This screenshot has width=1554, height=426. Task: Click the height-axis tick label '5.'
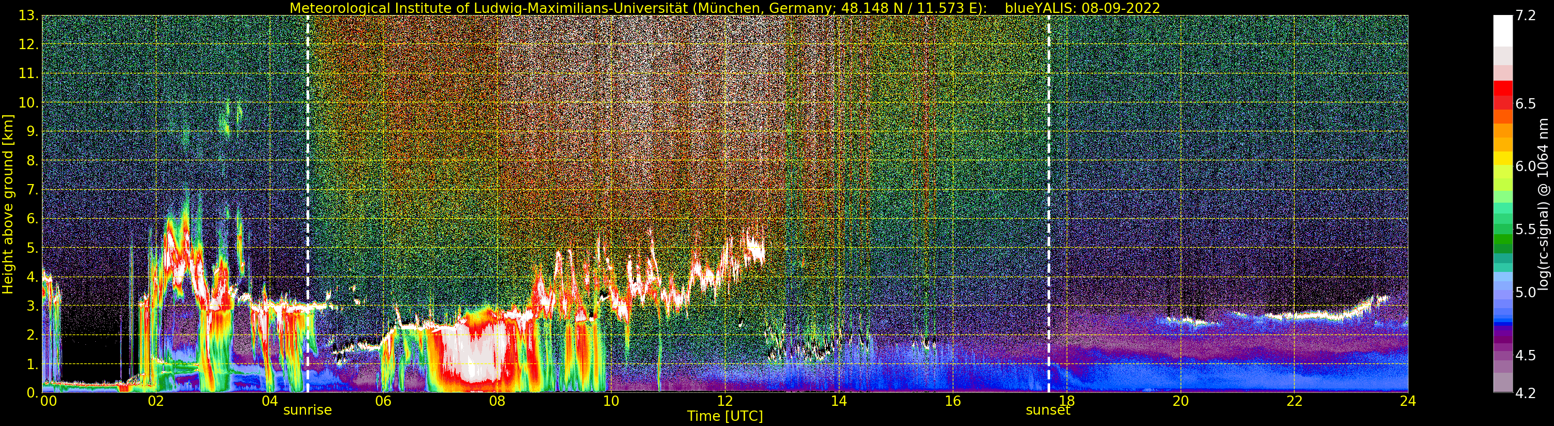(x=33, y=248)
